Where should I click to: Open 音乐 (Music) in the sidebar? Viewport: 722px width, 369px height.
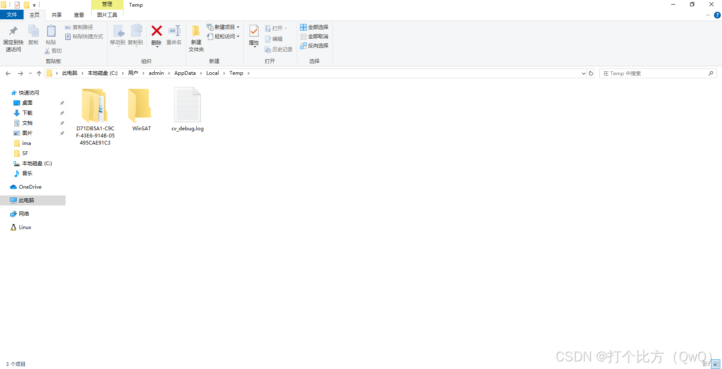pos(23,174)
